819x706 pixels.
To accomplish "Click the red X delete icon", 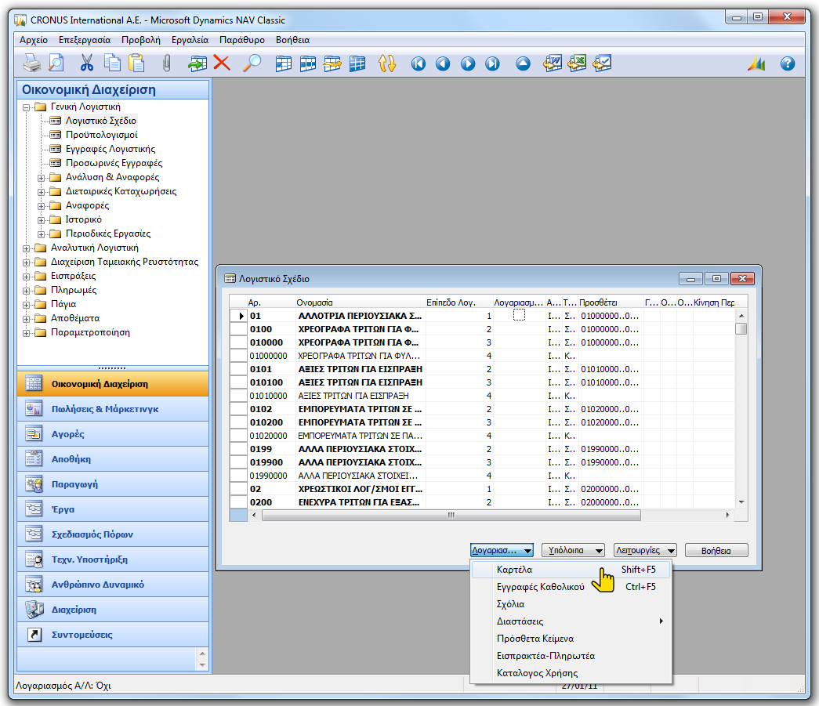I will click(x=222, y=63).
